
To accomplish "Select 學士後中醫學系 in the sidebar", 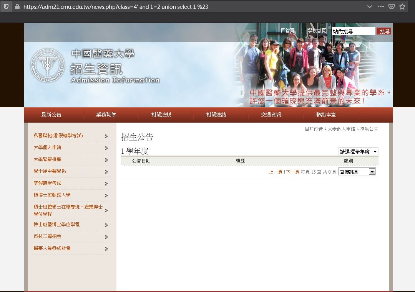I will [50, 171].
